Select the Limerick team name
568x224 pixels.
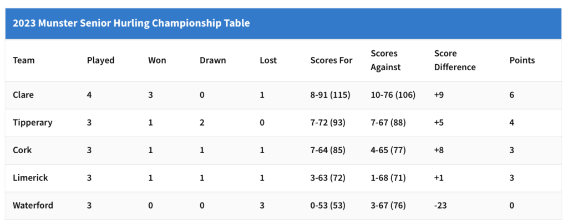click(31, 178)
